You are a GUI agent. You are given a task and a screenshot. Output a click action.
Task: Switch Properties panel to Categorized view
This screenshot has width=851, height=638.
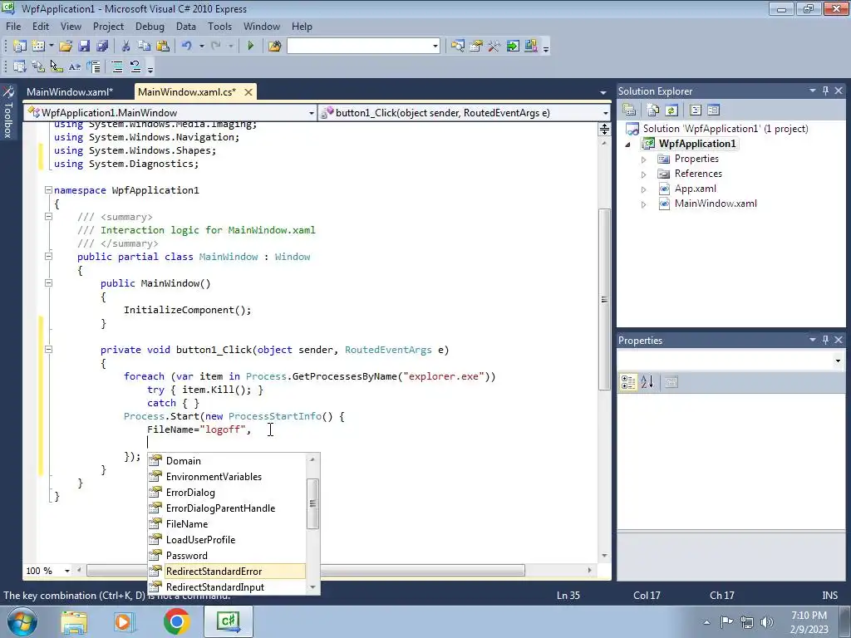[x=628, y=382]
